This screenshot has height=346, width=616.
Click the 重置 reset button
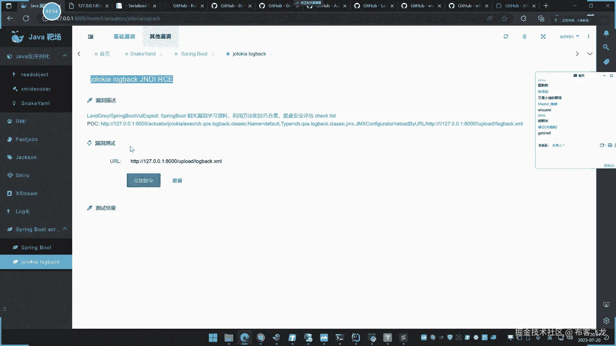coord(177,181)
